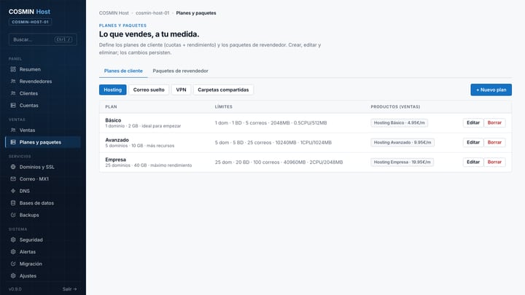
Task: Click the Seguridad gear icon
Action: [x=13, y=240]
